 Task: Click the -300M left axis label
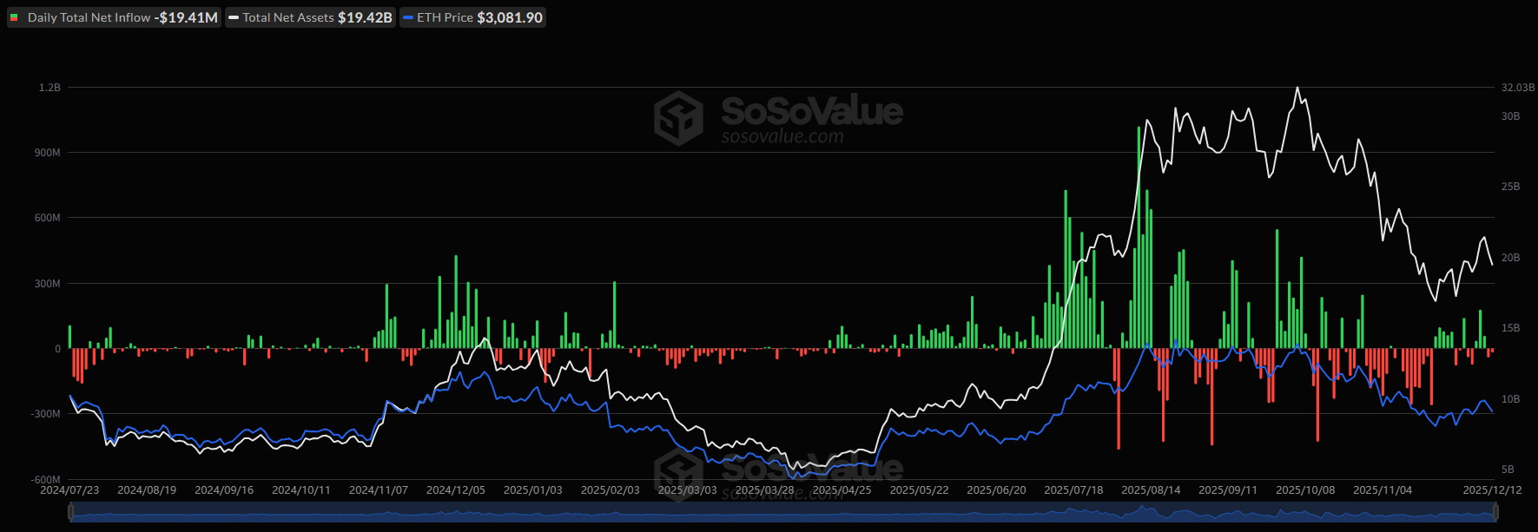tap(46, 414)
